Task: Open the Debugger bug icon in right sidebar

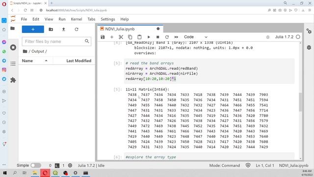Action: pyautogui.click(x=309, y=47)
